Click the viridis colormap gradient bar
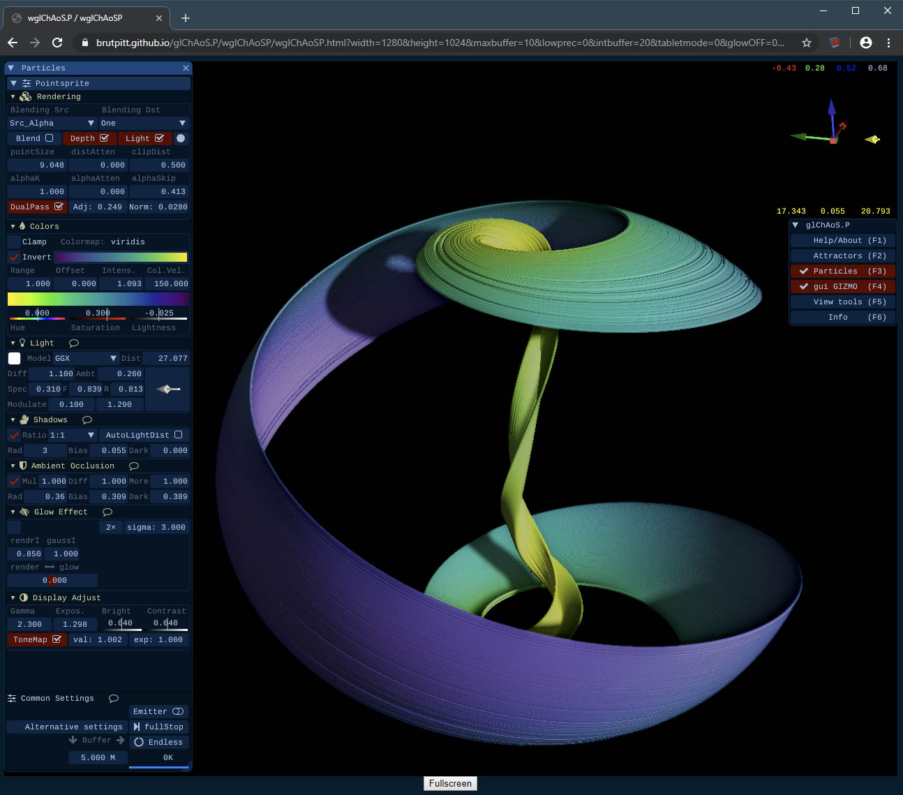 click(120, 257)
